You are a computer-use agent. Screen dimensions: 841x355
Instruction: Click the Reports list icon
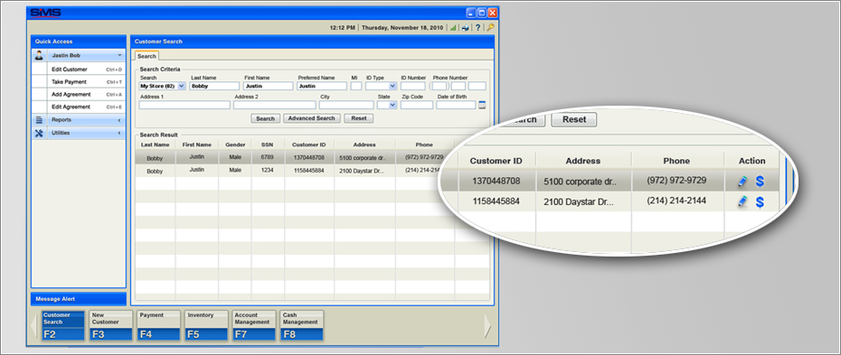[39, 120]
